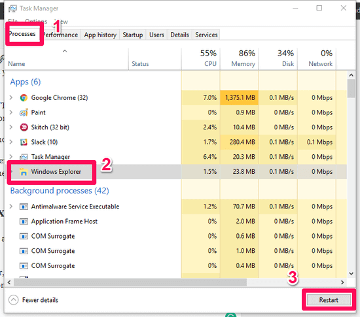This screenshot has height=317, width=360.
Task: Select the Skitch (32 bit) row name
Action: pos(50,127)
